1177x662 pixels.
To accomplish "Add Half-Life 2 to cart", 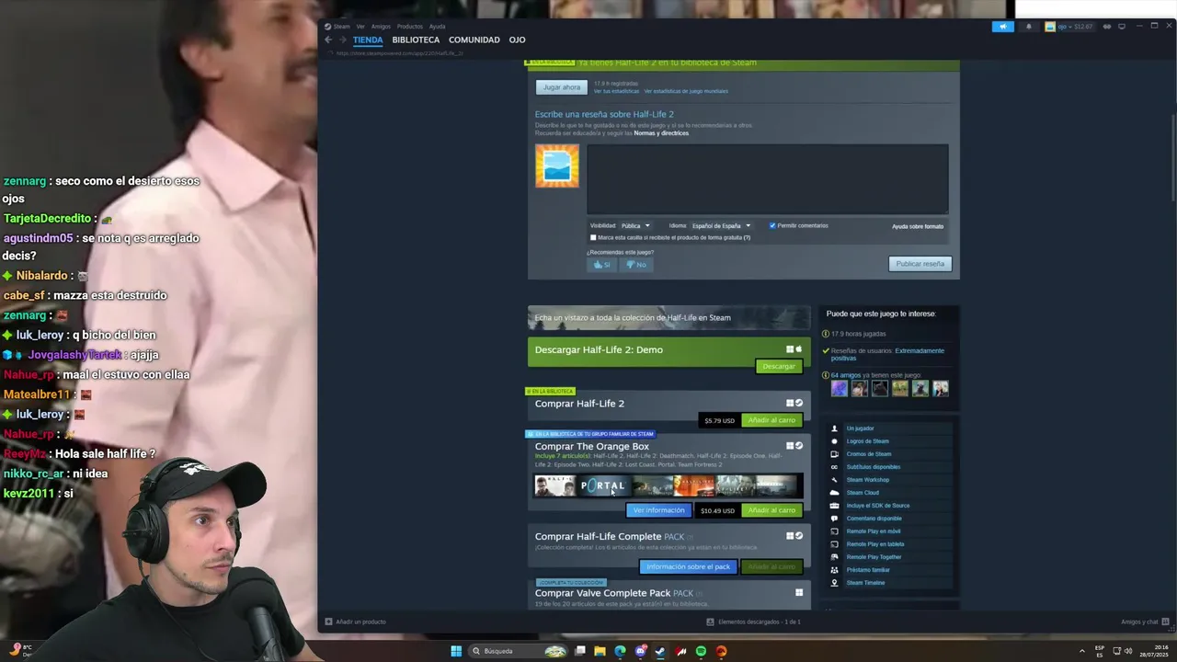I will (x=771, y=420).
